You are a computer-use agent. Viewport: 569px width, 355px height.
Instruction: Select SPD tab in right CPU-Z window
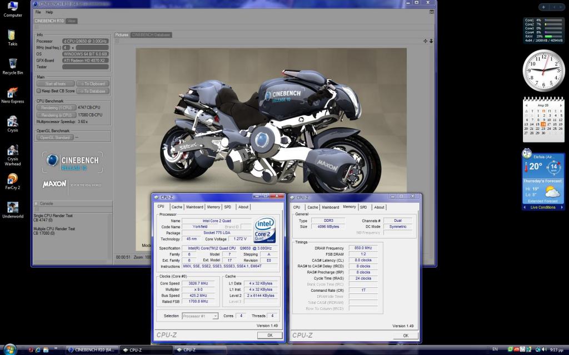tap(363, 207)
